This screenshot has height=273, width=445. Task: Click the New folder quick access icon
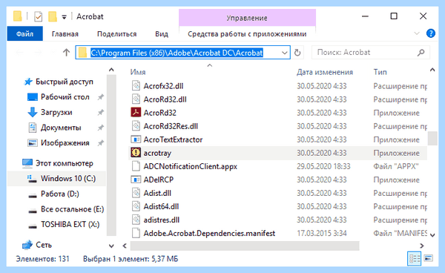pyautogui.click(x=53, y=17)
